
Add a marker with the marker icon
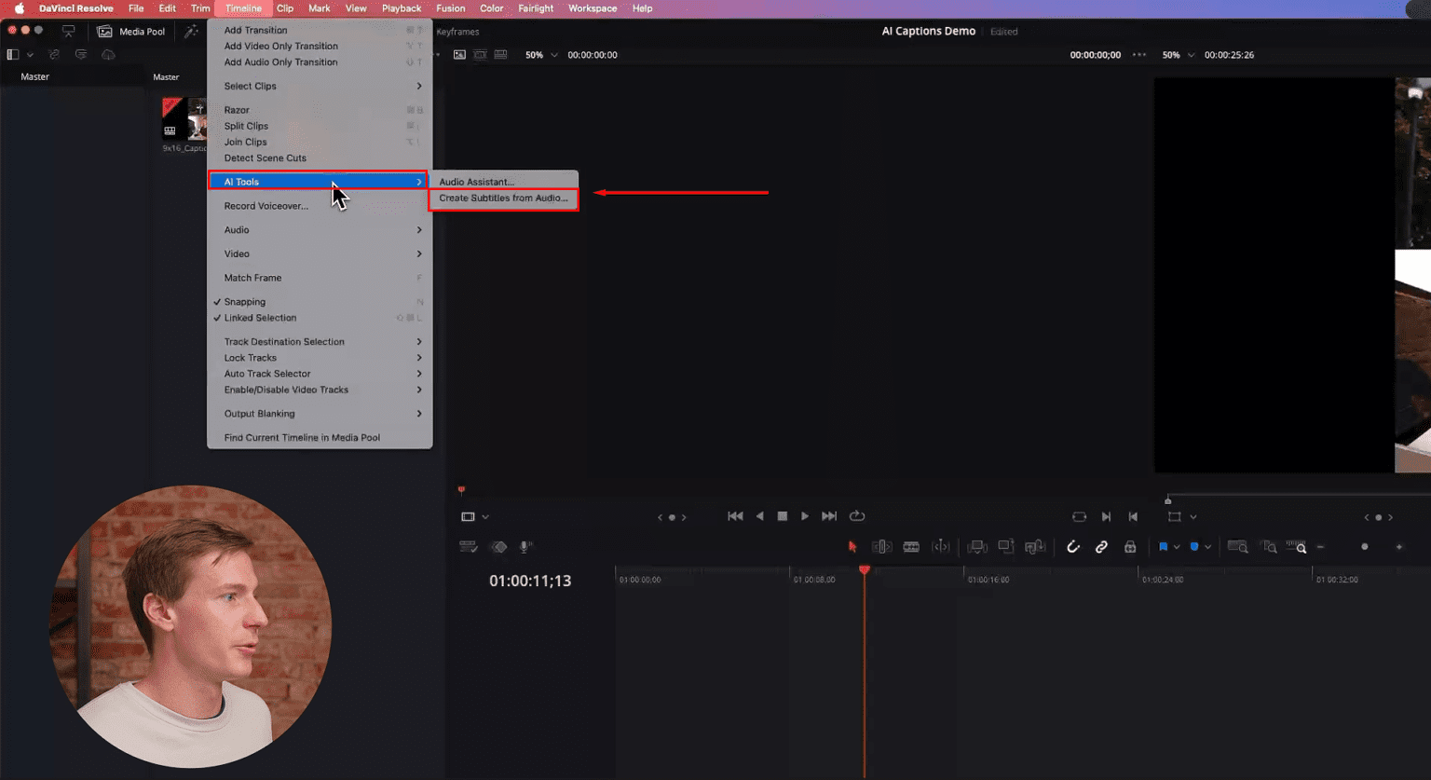click(1196, 547)
